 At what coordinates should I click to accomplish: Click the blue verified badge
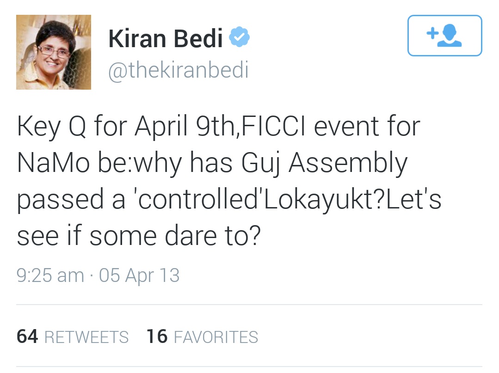pyautogui.click(x=240, y=37)
